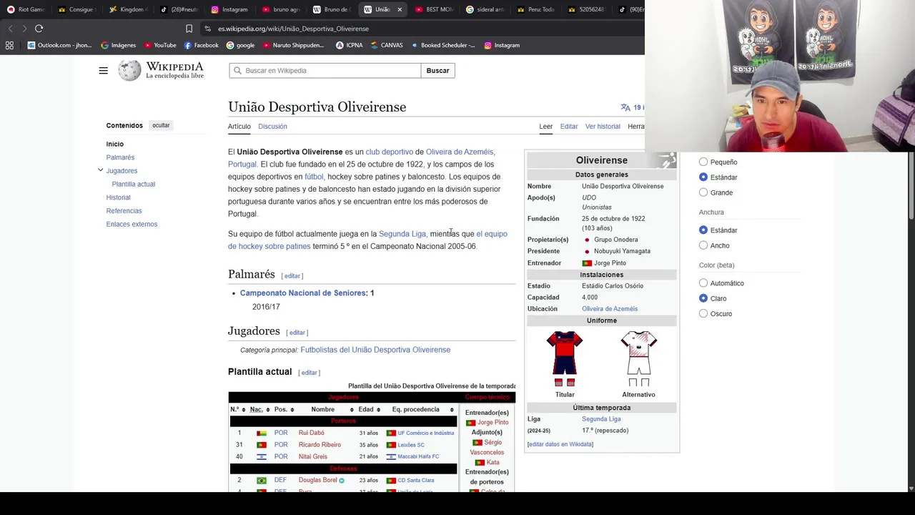Screen dimensions: 915x515
Task: Switch to the Riot Games browser tab
Action: click(26, 9)
